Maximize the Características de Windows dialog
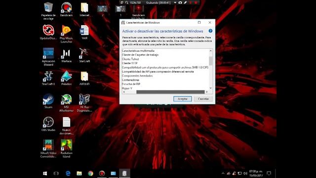 click(x=199, y=22)
